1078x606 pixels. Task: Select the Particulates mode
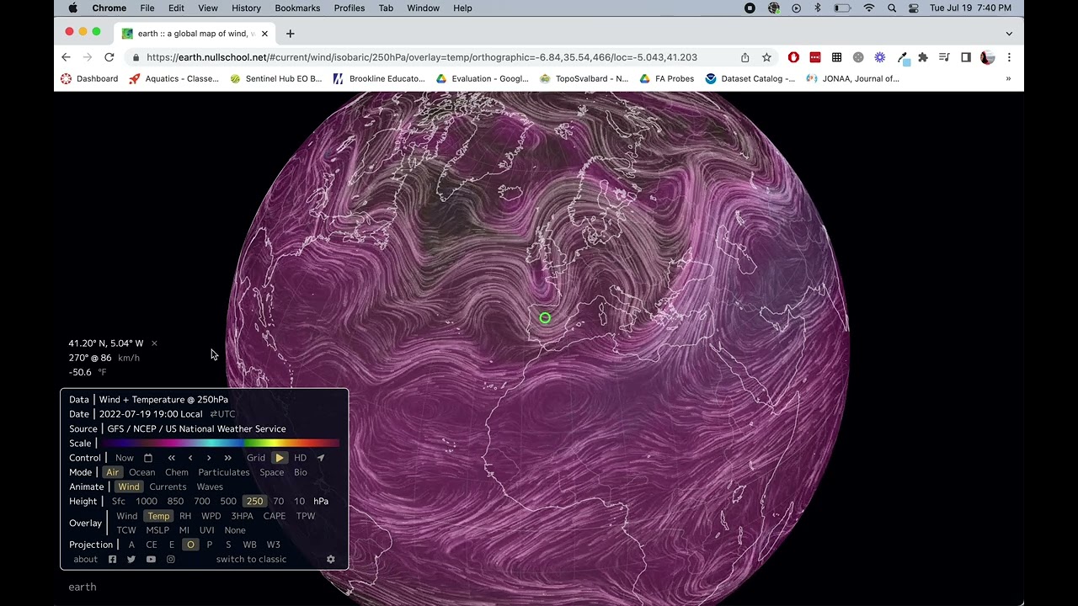click(x=224, y=472)
